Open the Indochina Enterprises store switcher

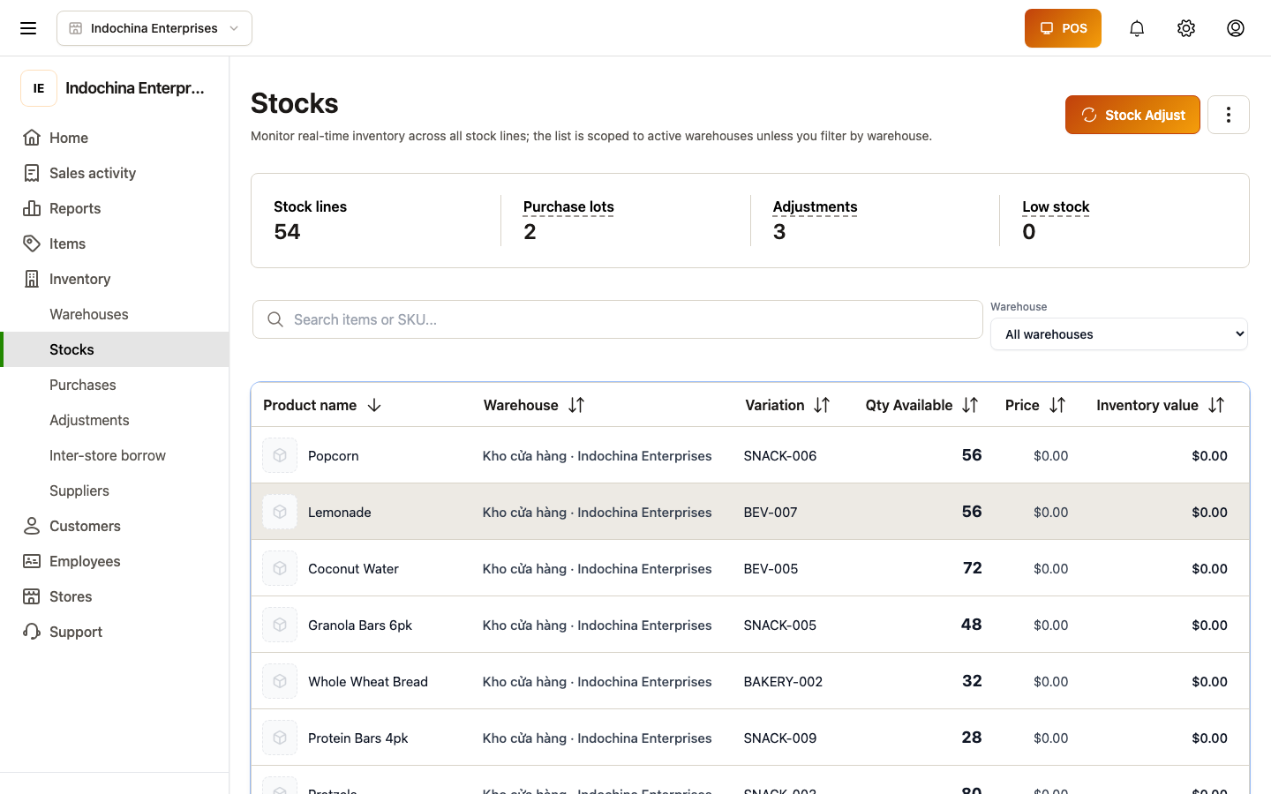click(154, 28)
